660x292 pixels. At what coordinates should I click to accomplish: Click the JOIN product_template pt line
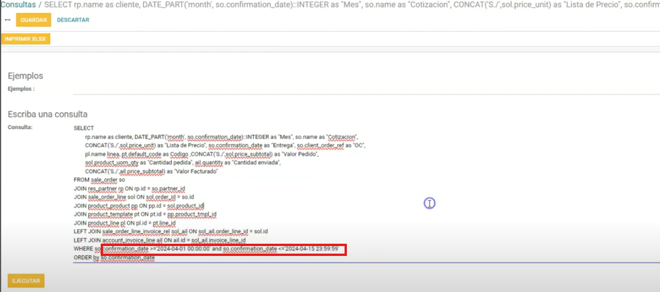[145, 215]
